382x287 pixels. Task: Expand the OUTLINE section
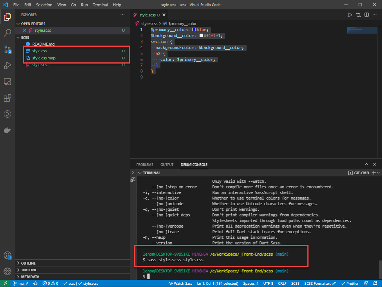[28, 263]
